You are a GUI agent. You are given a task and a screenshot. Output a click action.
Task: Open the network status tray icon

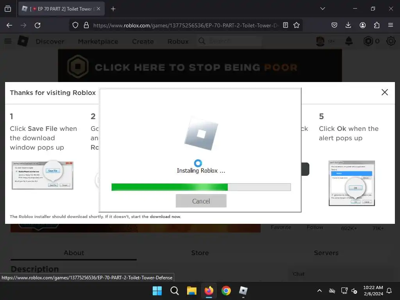click(345, 291)
